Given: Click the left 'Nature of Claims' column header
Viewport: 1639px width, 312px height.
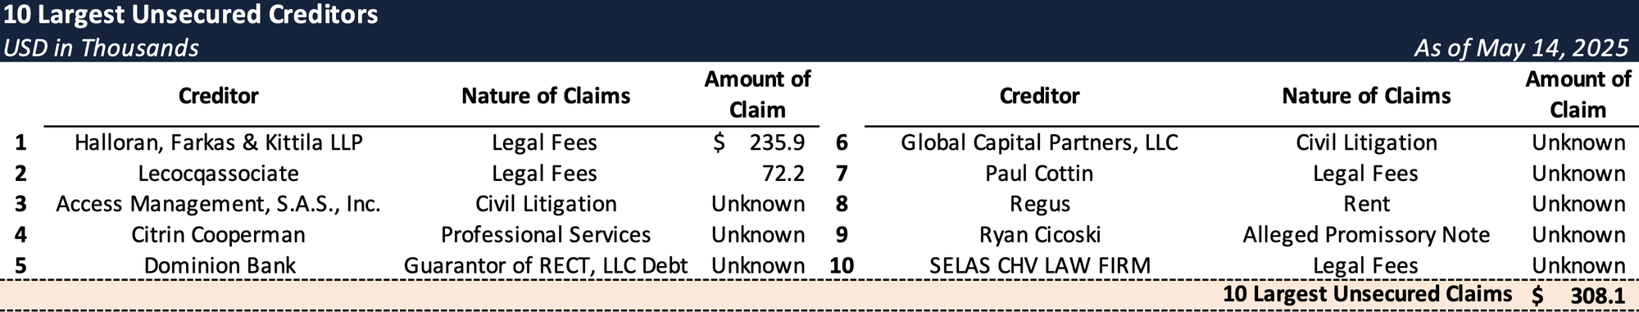Looking at the screenshot, I should click(x=546, y=96).
